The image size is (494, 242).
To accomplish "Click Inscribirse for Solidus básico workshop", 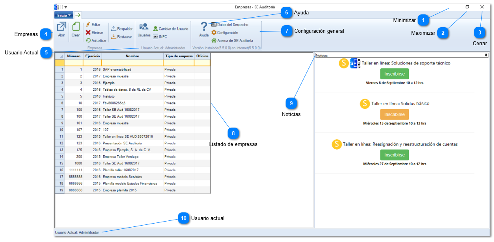I will coord(394,114).
